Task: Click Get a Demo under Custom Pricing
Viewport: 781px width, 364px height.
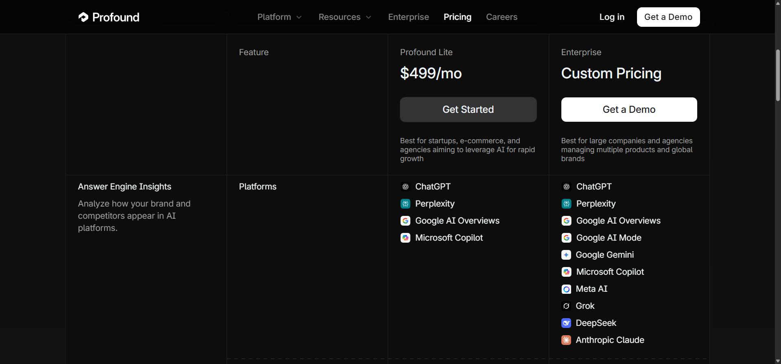Action: click(629, 110)
